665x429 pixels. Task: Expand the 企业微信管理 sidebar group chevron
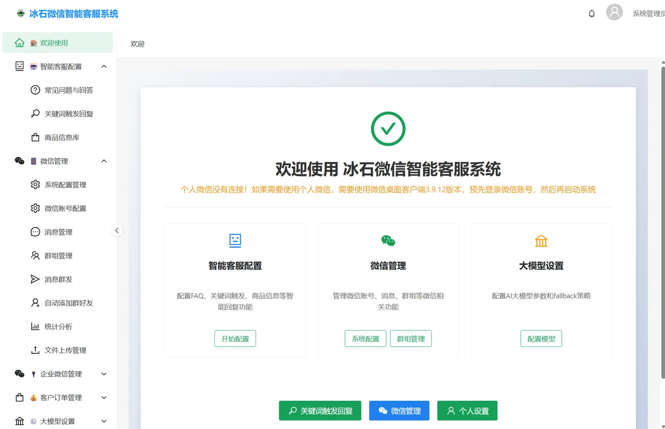click(x=104, y=374)
